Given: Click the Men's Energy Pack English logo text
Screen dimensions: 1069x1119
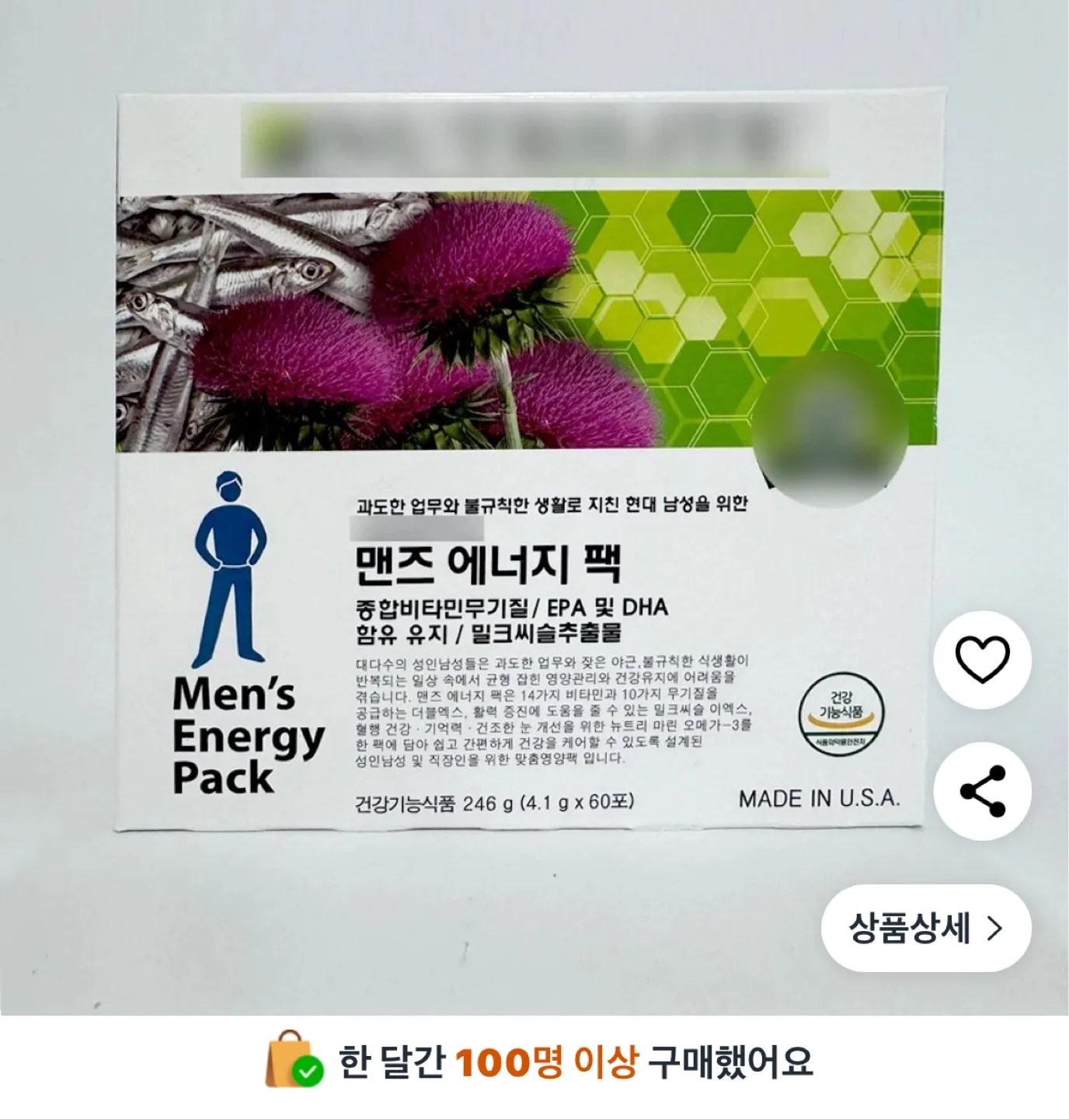Looking at the screenshot, I should coord(248,736).
